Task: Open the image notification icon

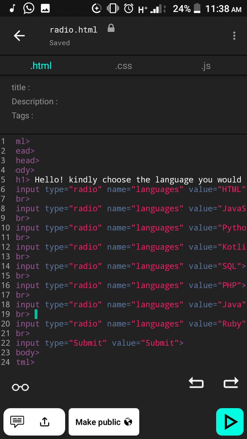Action: [45, 8]
